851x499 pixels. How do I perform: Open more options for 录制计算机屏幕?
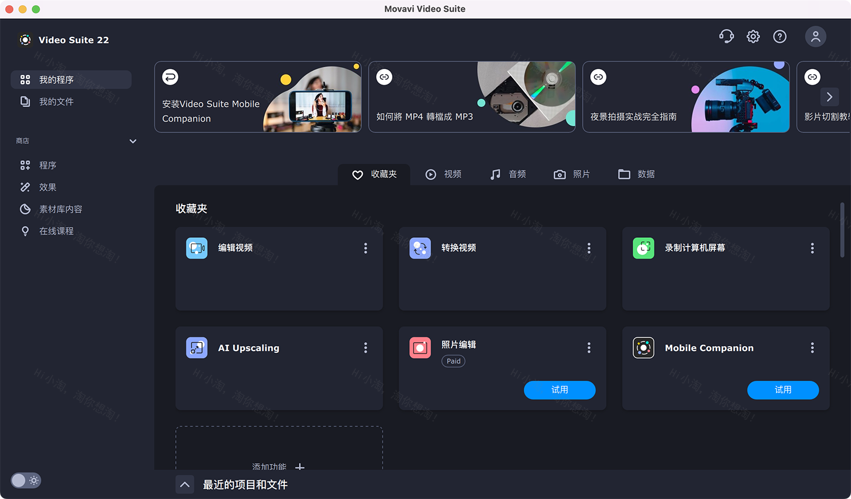[812, 248]
